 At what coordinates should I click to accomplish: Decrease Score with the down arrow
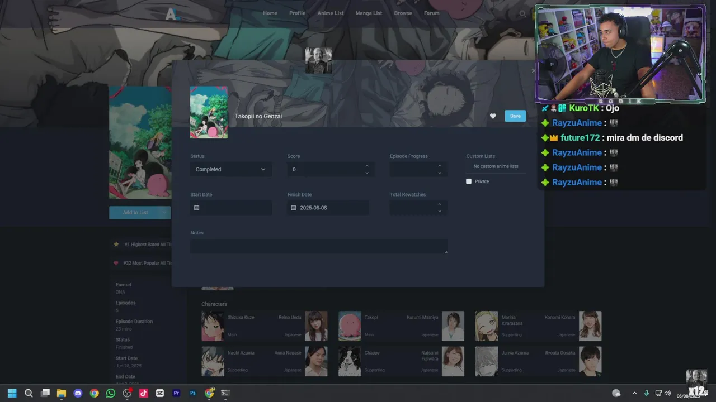pos(367,173)
